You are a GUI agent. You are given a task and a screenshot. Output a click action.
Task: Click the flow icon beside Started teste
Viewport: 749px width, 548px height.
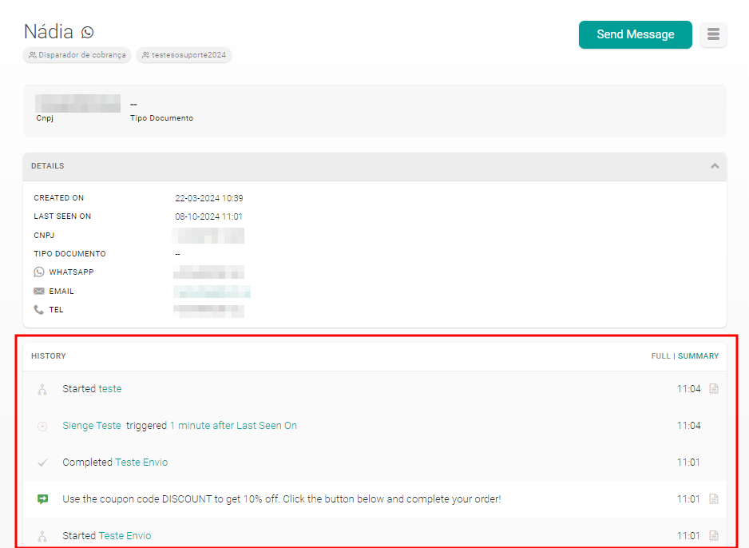point(43,390)
